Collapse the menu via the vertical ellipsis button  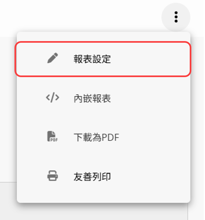tap(176, 17)
